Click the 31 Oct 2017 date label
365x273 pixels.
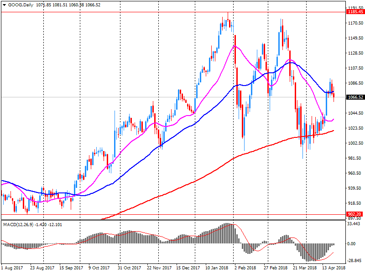click(129, 268)
